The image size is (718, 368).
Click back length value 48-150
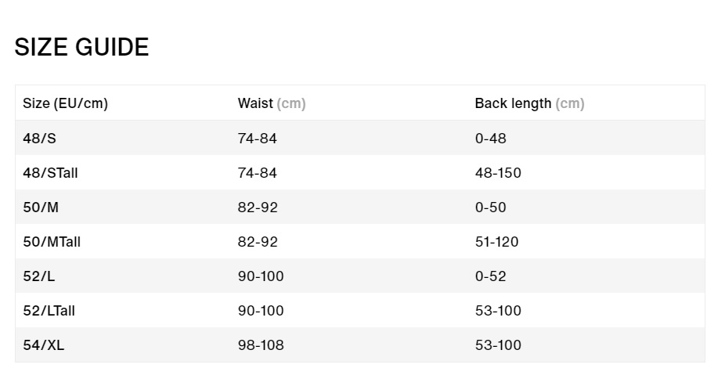tap(498, 173)
